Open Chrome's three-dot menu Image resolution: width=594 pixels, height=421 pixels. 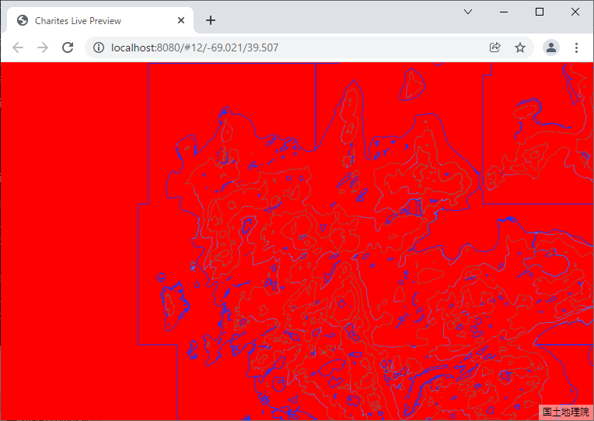coord(576,47)
